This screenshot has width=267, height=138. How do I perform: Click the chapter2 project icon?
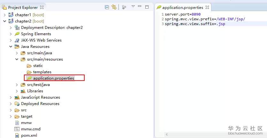coord(11,21)
